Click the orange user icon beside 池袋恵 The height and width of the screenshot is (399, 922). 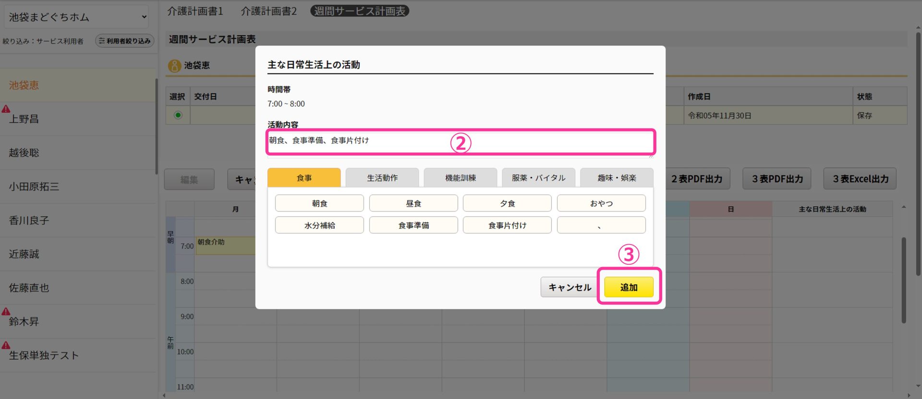click(174, 65)
